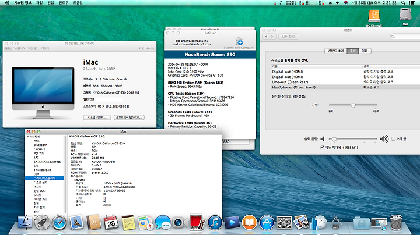This screenshot has height=235, width=420.
Task: Open System Information chip icon in Dock
Action: click(x=335, y=223)
